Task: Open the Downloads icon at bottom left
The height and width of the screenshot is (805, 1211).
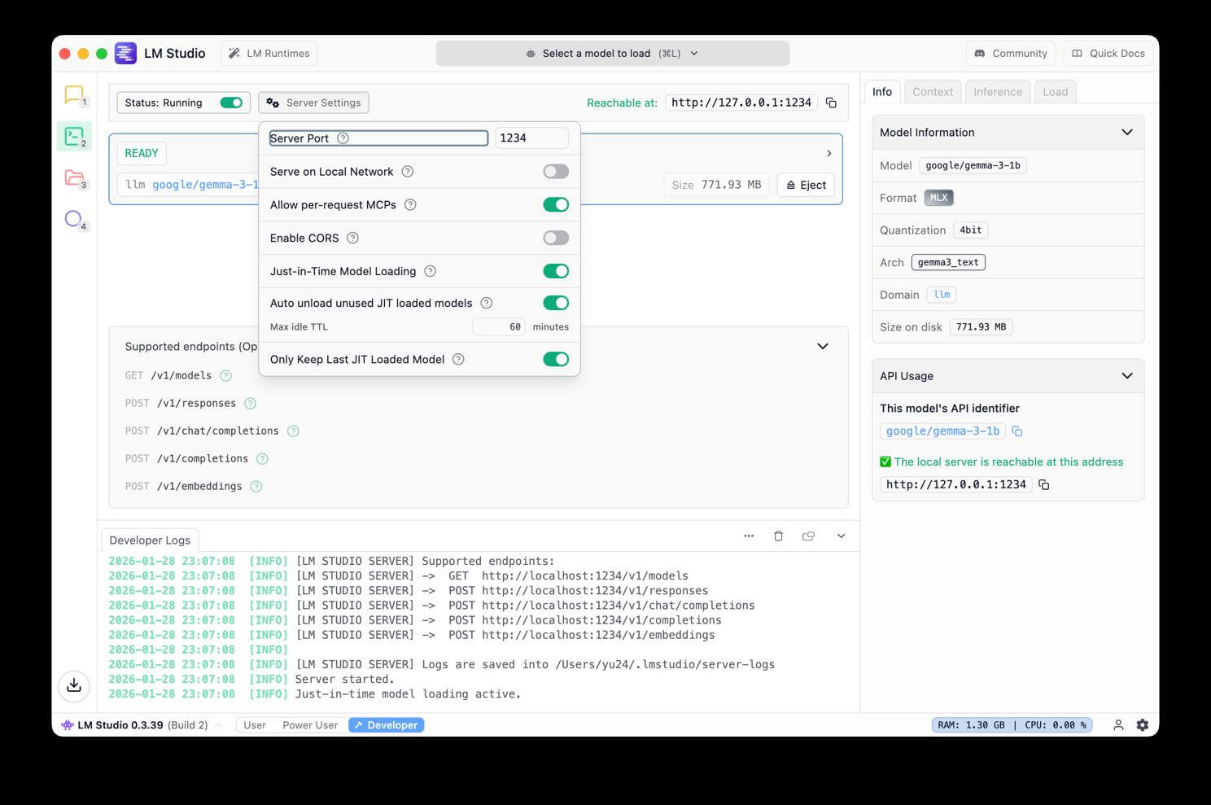Action: [x=74, y=685]
